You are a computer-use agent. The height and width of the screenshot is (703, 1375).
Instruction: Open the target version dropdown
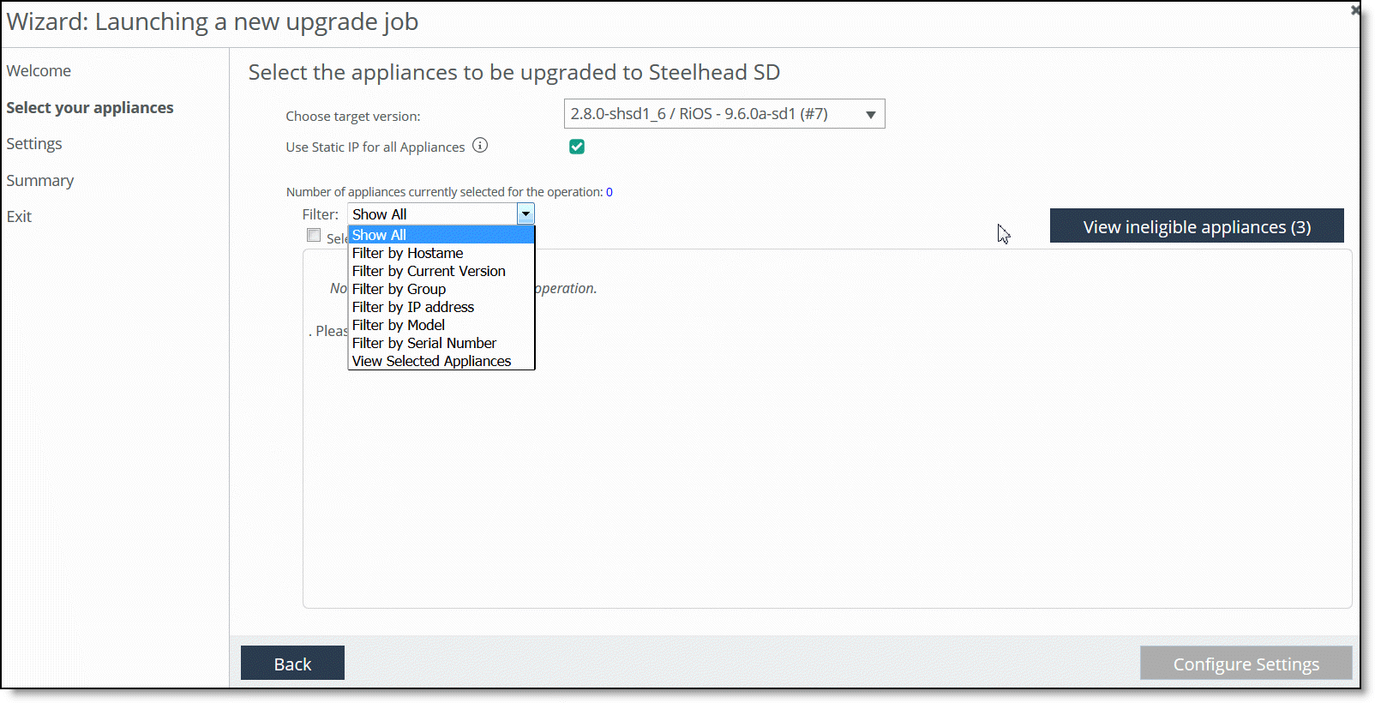[724, 114]
